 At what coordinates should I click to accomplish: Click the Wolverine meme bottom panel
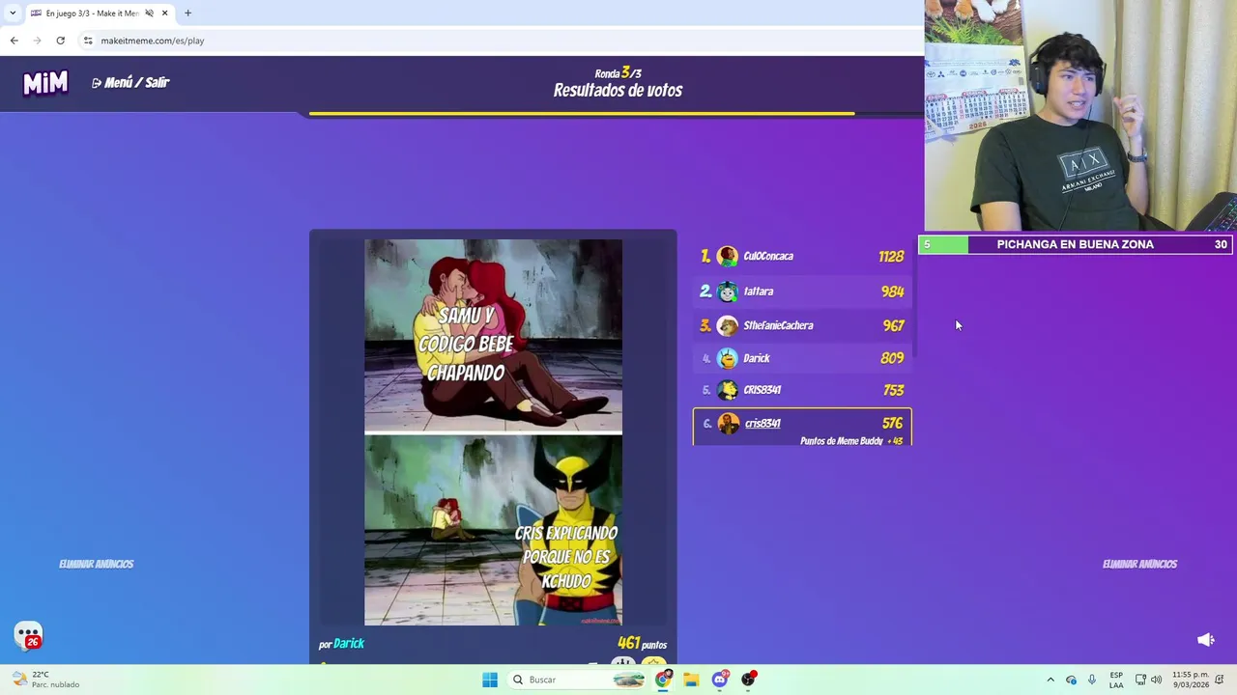493,530
